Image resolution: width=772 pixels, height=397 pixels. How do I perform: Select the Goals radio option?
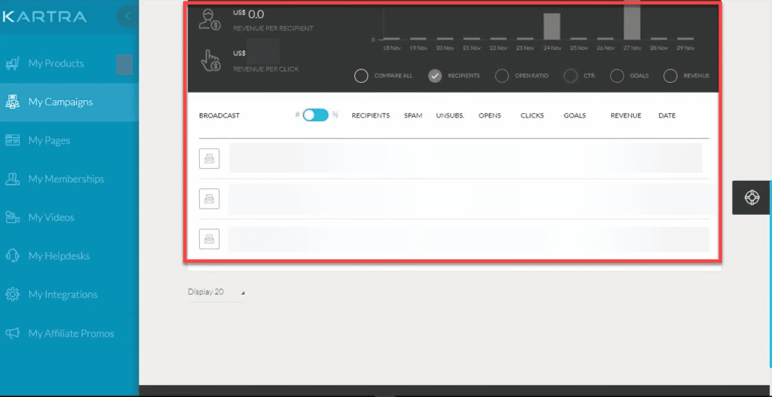pyautogui.click(x=617, y=76)
